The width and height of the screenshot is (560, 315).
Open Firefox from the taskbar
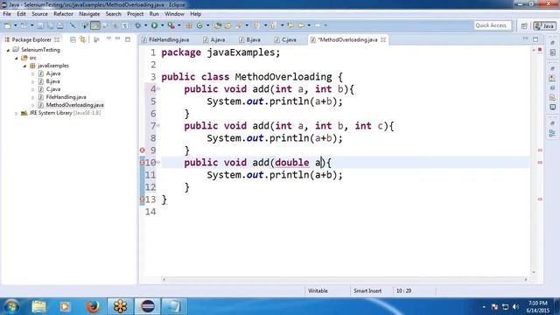coord(93,306)
